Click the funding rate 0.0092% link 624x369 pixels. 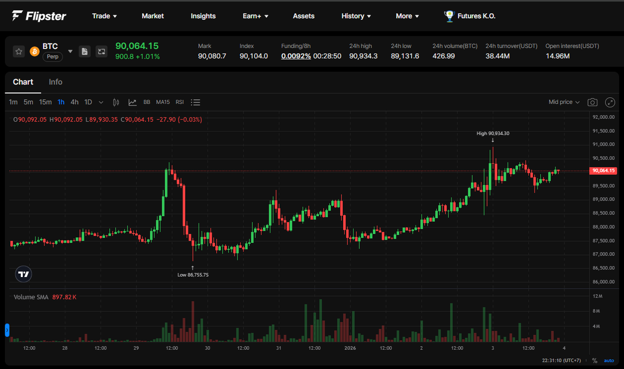click(x=296, y=56)
